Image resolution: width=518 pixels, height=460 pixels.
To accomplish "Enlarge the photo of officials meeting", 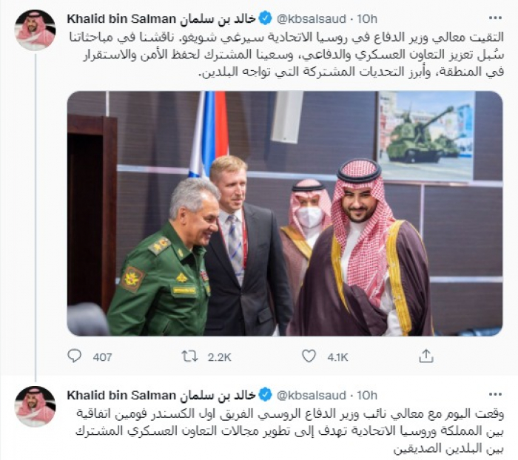I will (285, 213).
